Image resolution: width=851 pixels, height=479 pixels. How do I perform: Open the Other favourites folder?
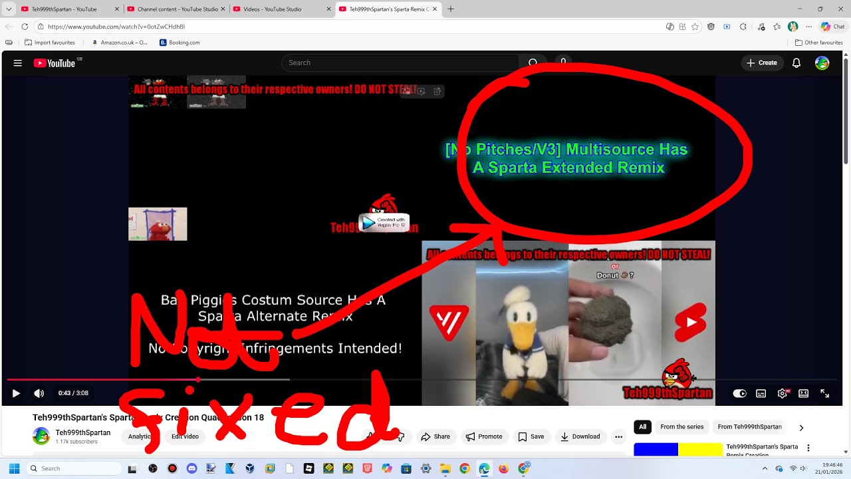click(819, 43)
